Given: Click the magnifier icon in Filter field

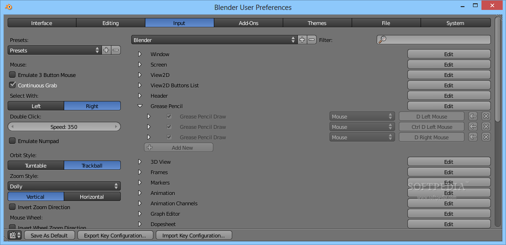Looking at the screenshot, I should [x=382, y=40].
